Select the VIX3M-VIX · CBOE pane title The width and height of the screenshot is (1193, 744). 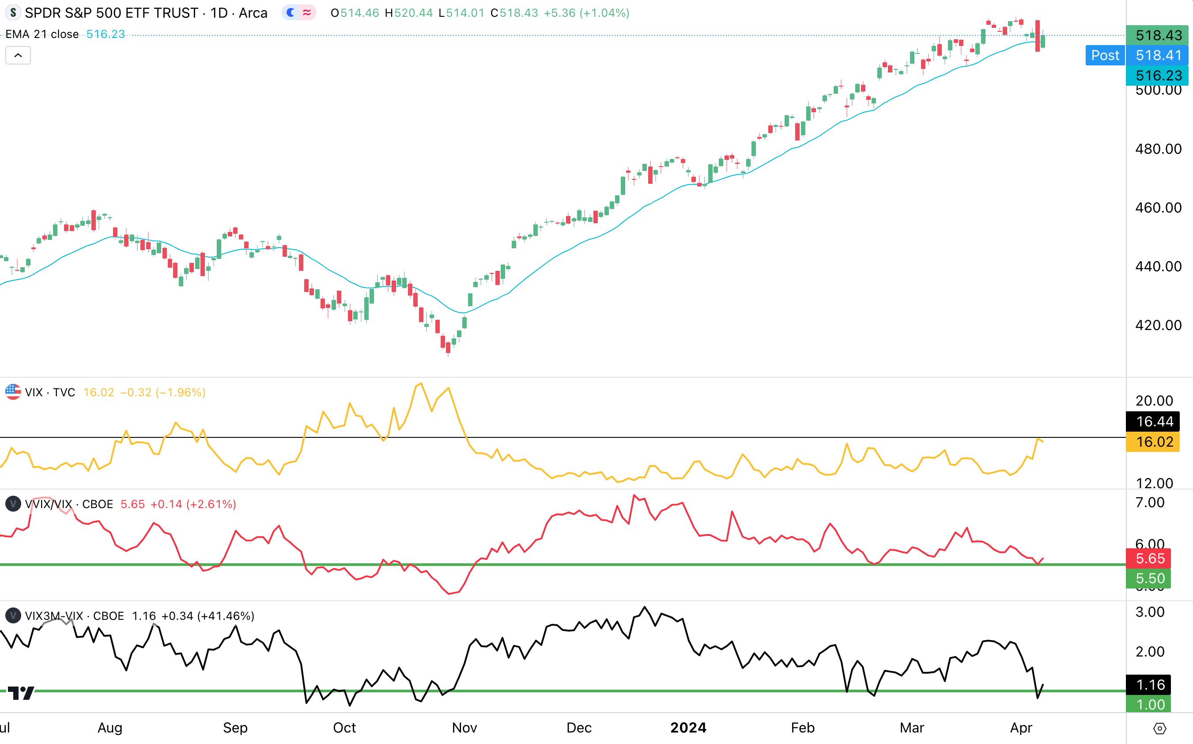(x=75, y=615)
